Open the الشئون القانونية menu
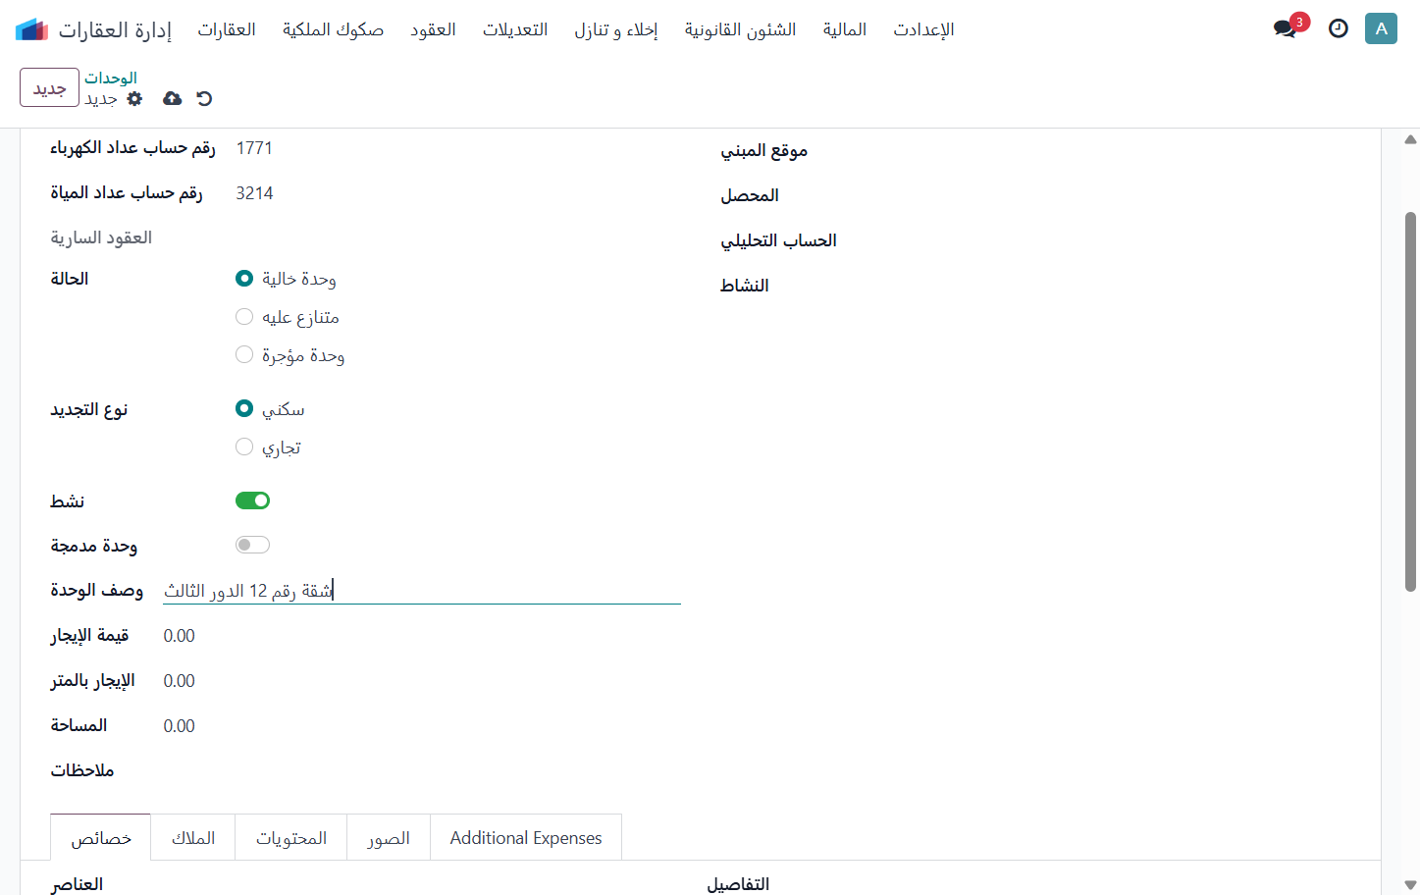1420x895 pixels. (x=740, y=29)
